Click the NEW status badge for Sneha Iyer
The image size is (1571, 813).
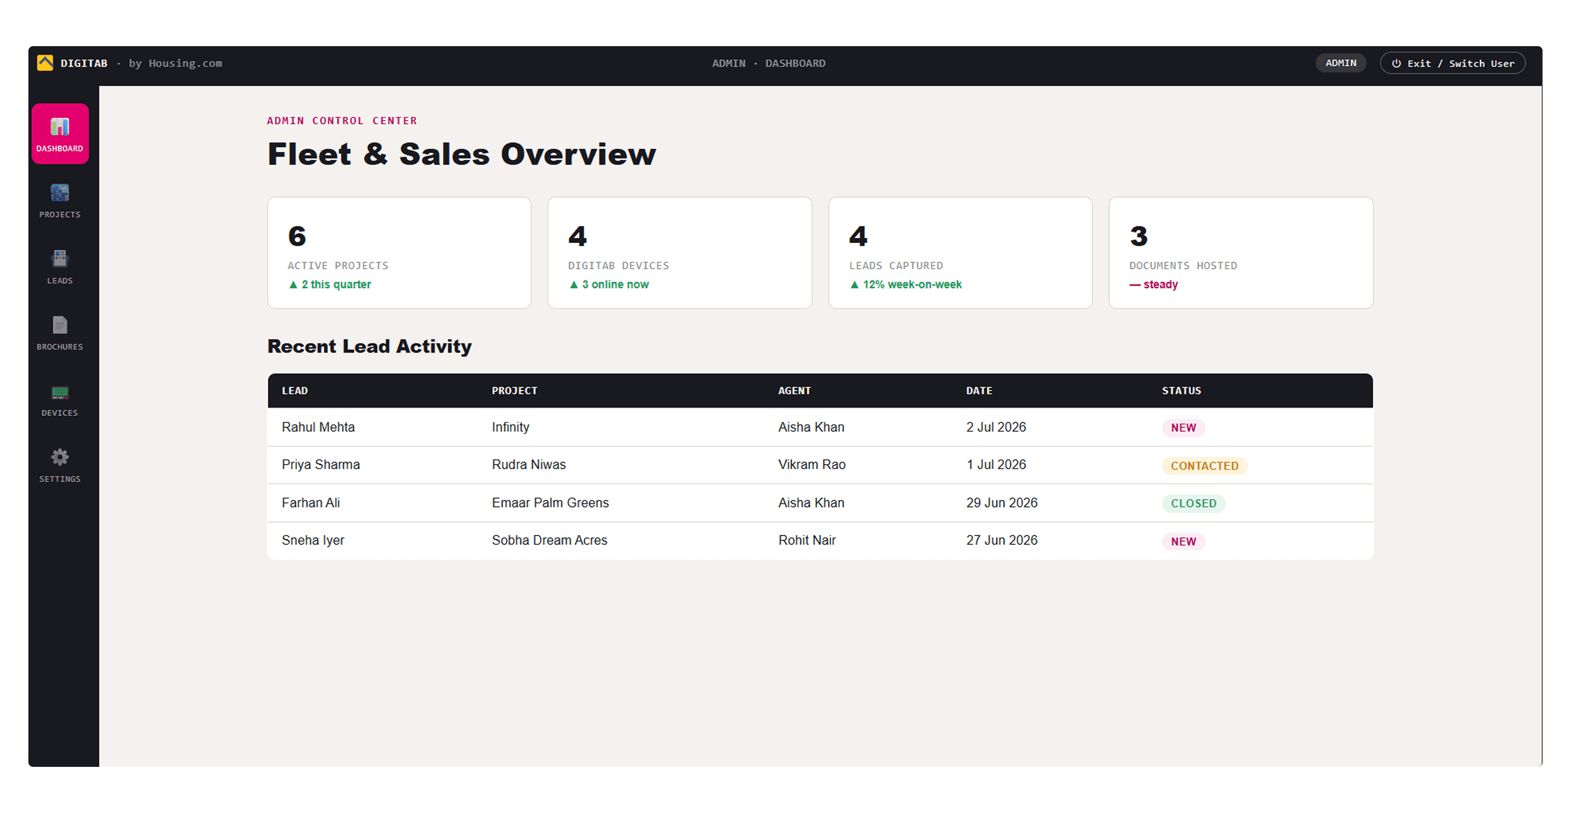tap(1183, 541)
